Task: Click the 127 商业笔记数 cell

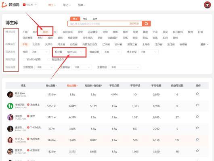Action: [x=177, y=140]
